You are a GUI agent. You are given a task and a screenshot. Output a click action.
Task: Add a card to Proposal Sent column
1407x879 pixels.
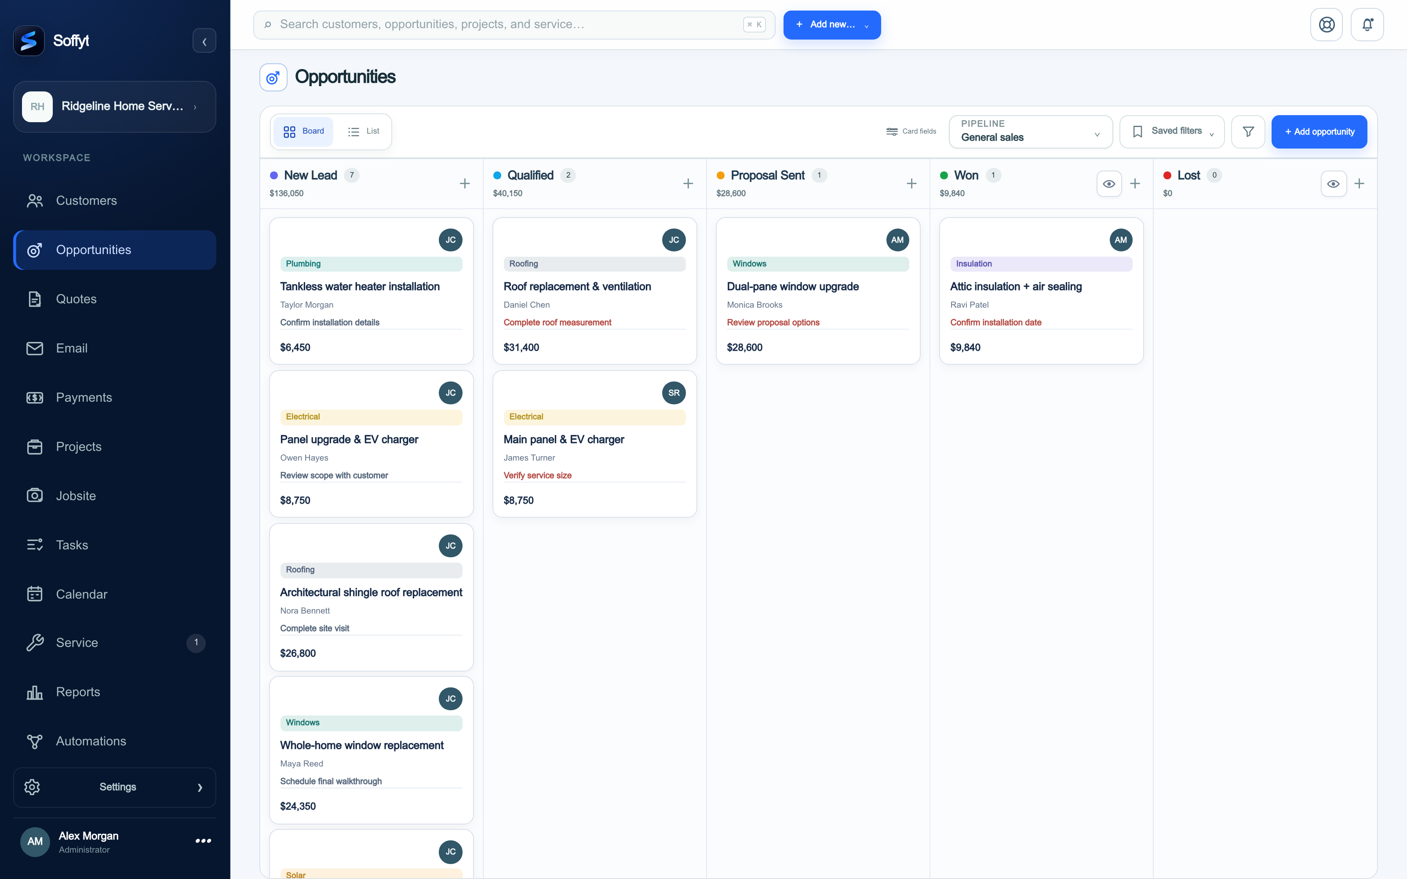click(x=911, y=184)
